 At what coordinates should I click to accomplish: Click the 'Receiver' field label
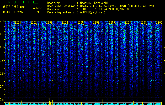pyautogui.click(x=53, y=9)
